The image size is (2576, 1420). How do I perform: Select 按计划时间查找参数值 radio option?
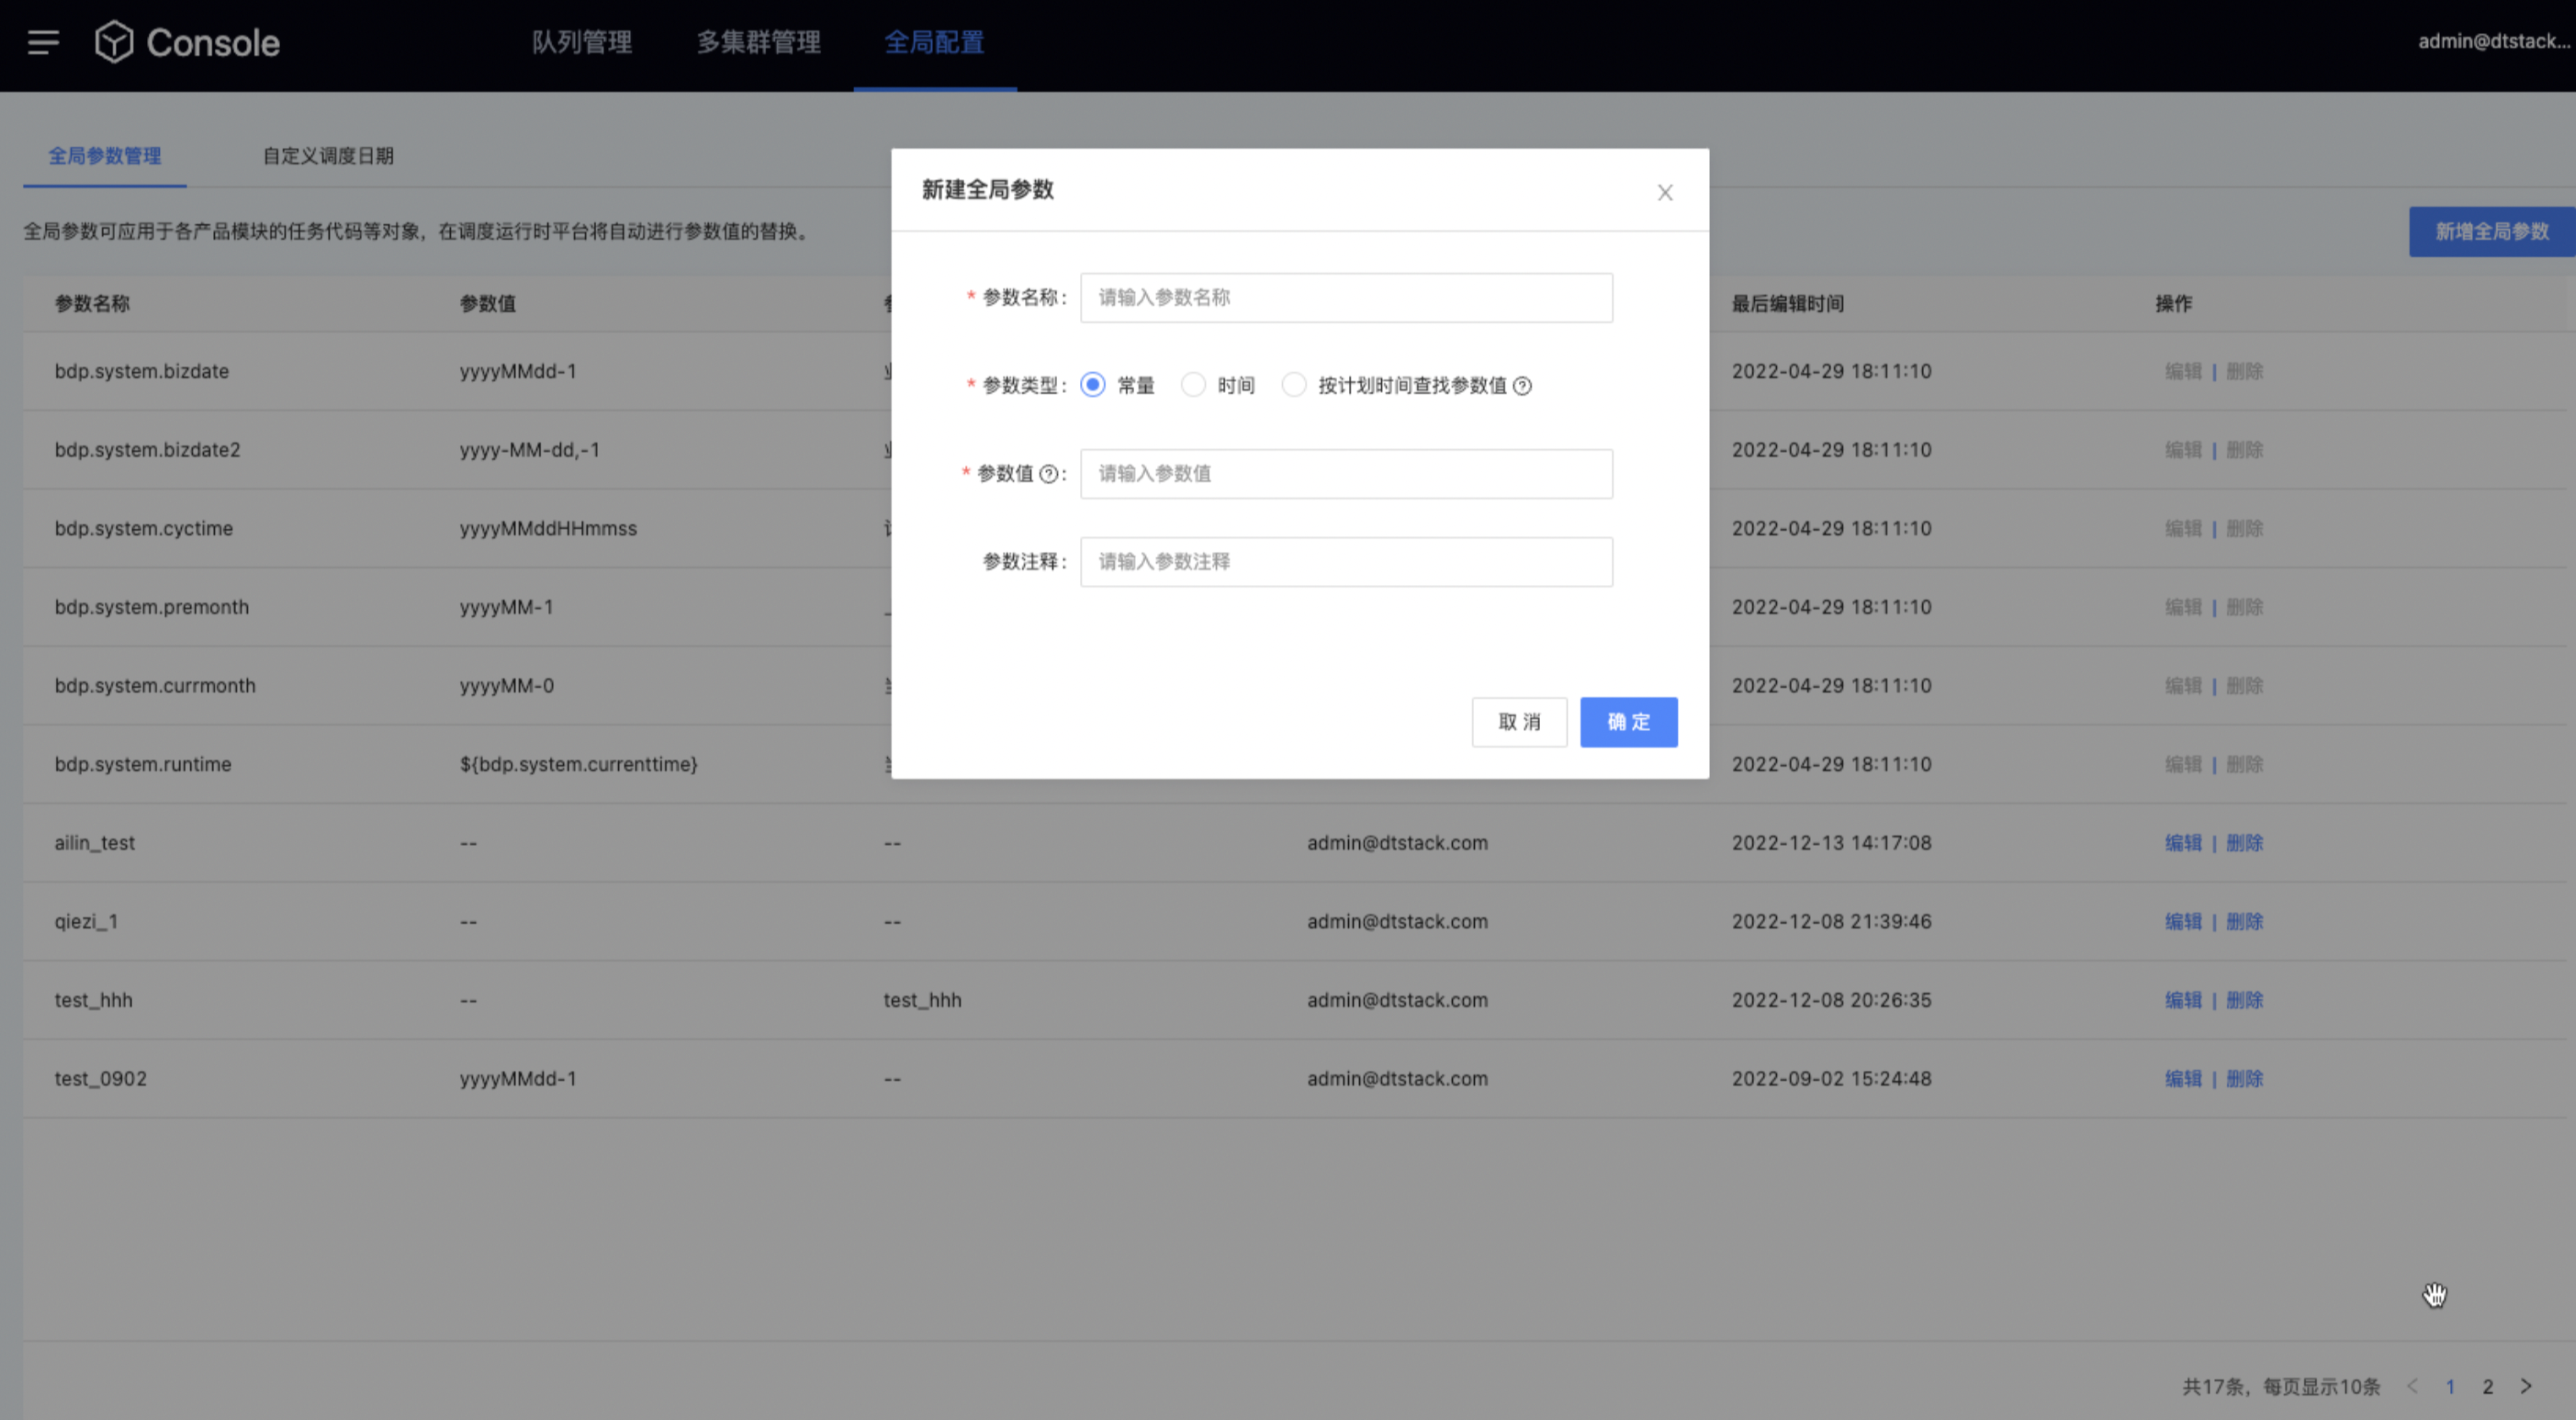click(1294, 385)
